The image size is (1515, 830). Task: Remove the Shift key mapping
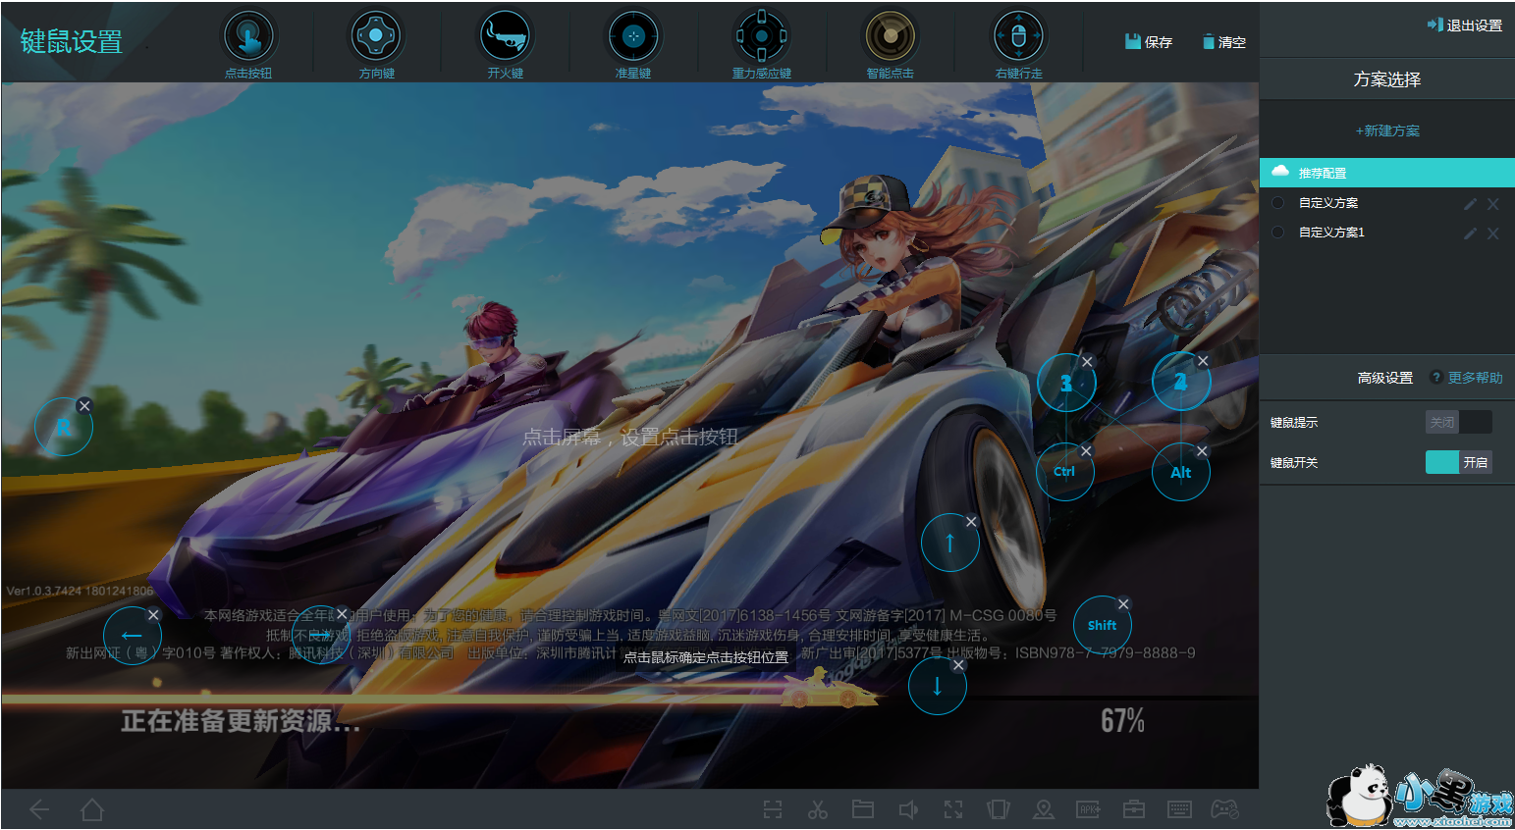point(1123,604)
